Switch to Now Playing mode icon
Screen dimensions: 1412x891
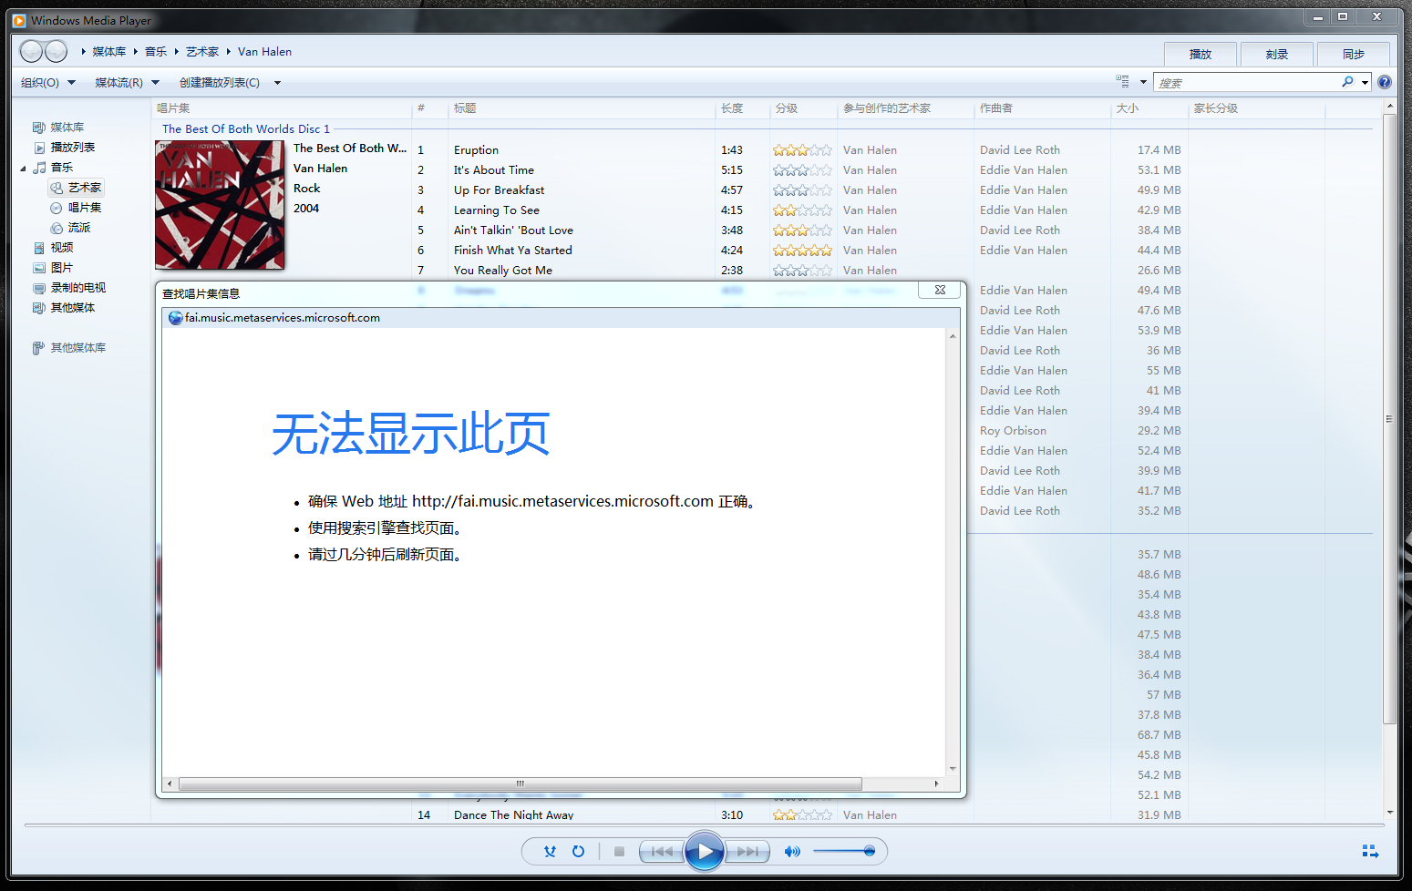1370,851
